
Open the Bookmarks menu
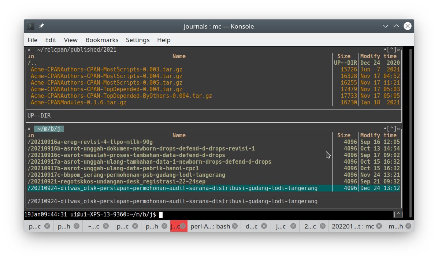(x=102, y=40)
